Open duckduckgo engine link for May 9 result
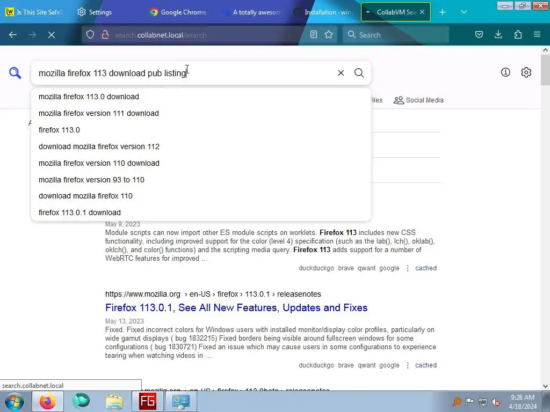 pos(316,268)
